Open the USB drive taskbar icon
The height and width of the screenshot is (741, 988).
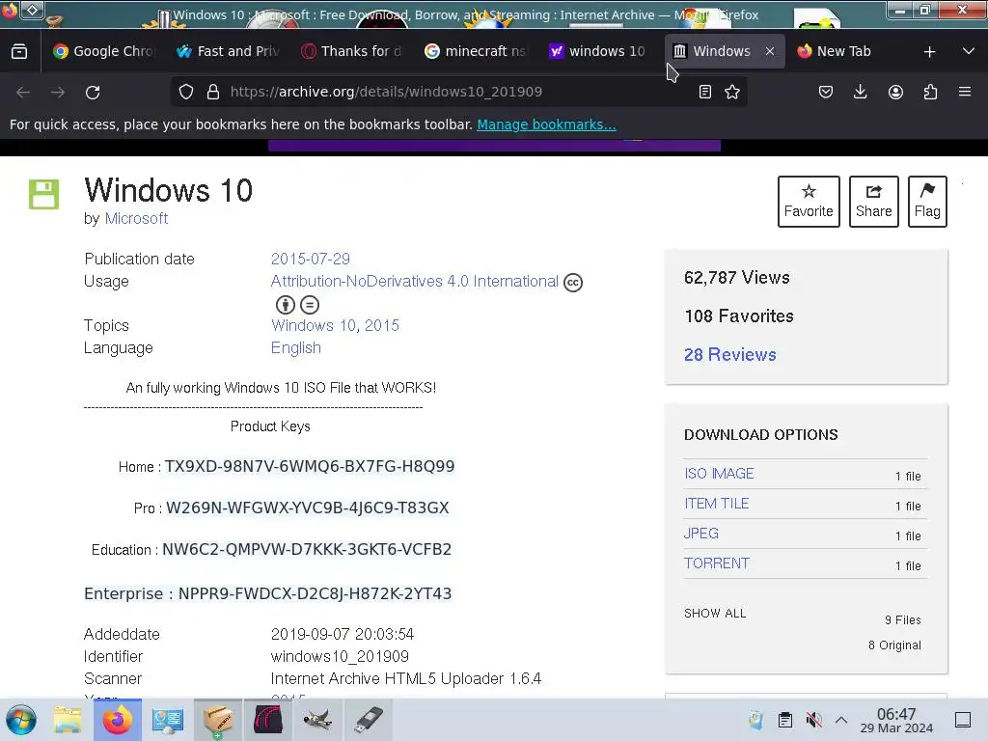(x=368, y=720)
